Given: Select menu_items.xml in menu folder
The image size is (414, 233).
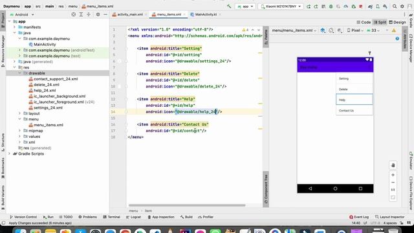Looking at the screenshot, I should pos(46,125).
